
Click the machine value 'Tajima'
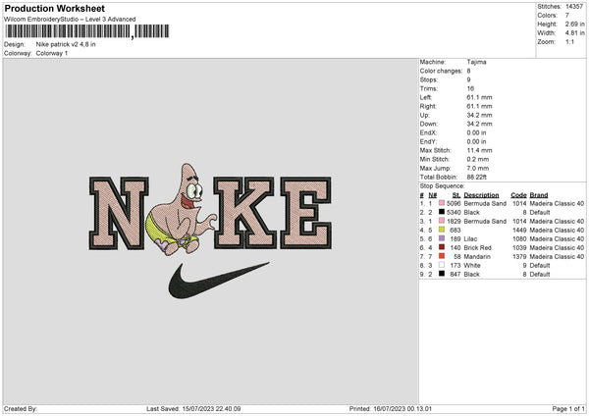[476, 62]
